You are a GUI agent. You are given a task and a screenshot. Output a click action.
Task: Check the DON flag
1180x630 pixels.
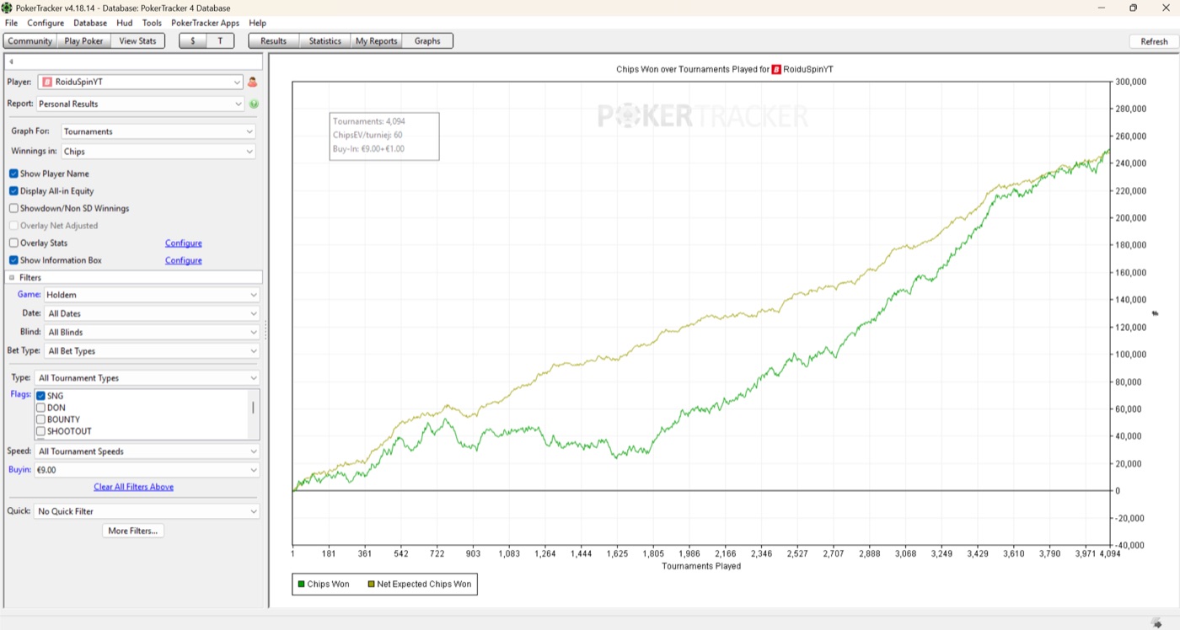40,408
